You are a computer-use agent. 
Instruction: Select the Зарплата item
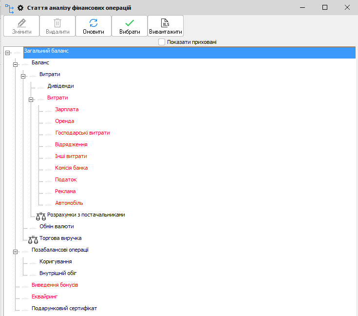[67, 109]
